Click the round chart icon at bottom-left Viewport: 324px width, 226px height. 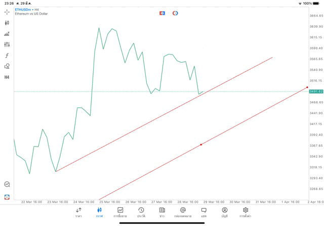pos(7,185)
